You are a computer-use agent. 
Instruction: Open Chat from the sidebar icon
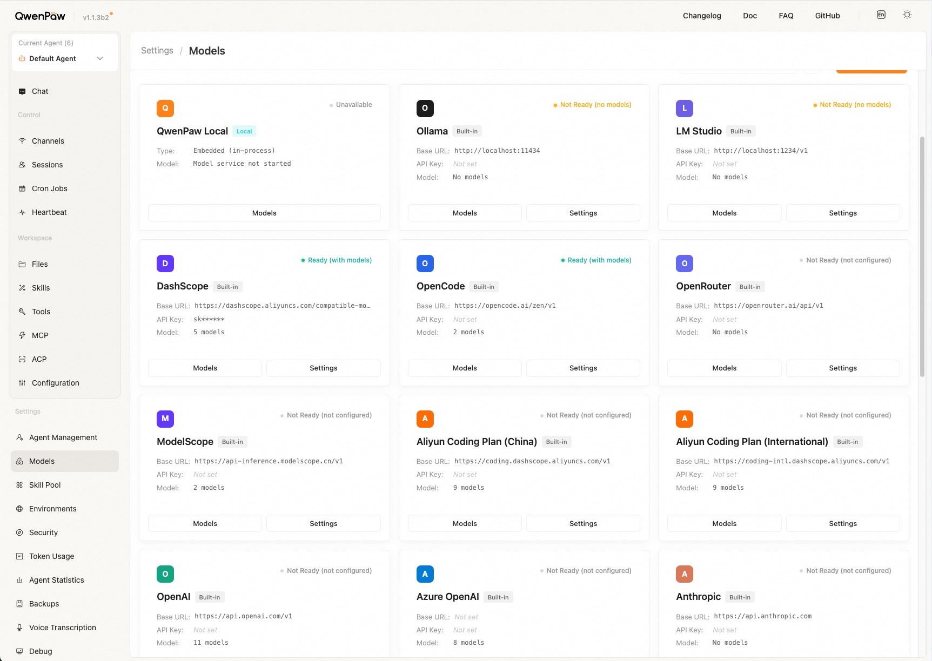tap(22, 91)
